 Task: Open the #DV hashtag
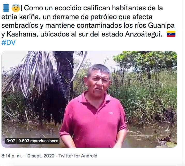pos(9,43)
